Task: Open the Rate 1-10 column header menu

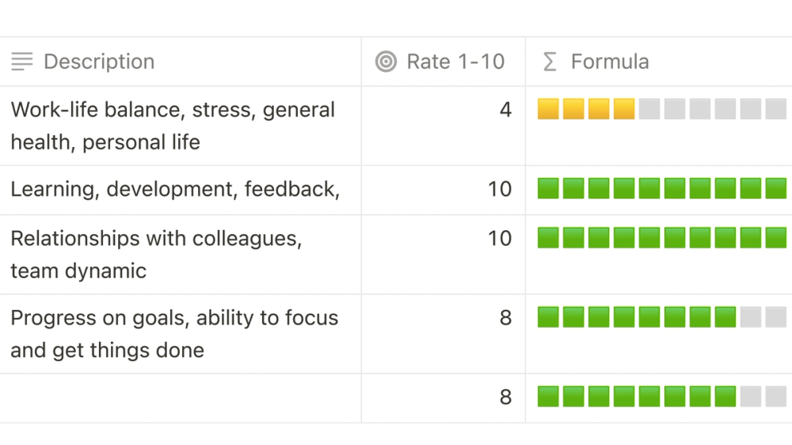Action: tap(444, 62)
